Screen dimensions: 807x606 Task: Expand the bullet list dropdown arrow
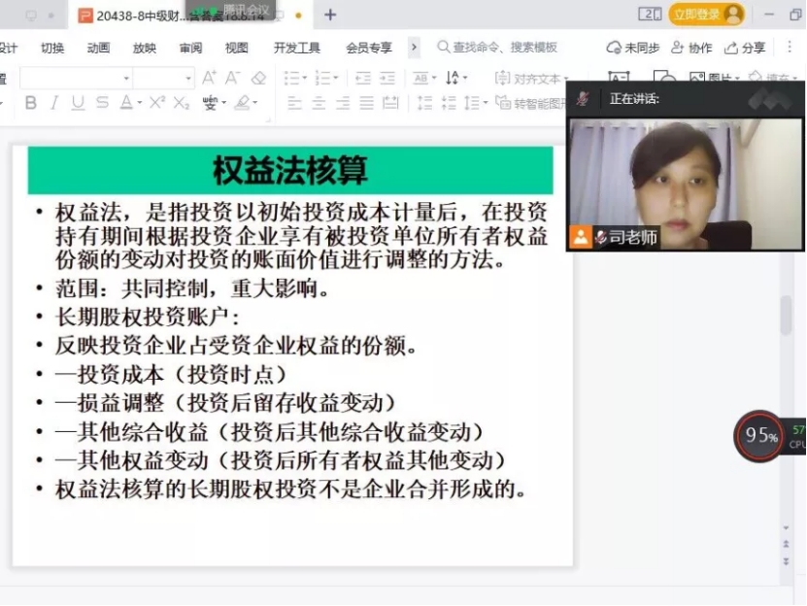tap(304, 78)
